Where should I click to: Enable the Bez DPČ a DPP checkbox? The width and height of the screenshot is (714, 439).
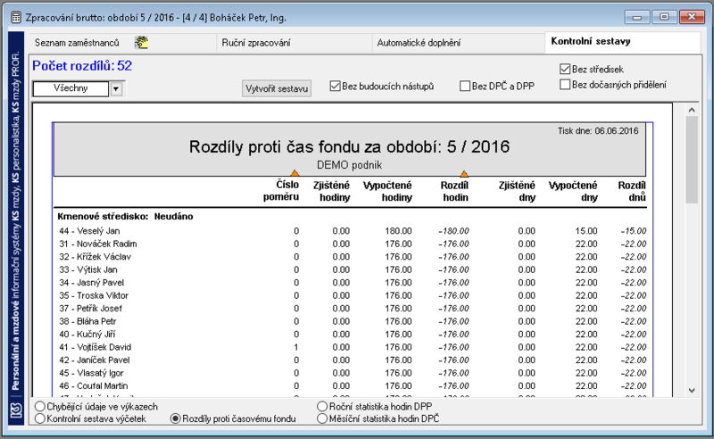[465, 86]
